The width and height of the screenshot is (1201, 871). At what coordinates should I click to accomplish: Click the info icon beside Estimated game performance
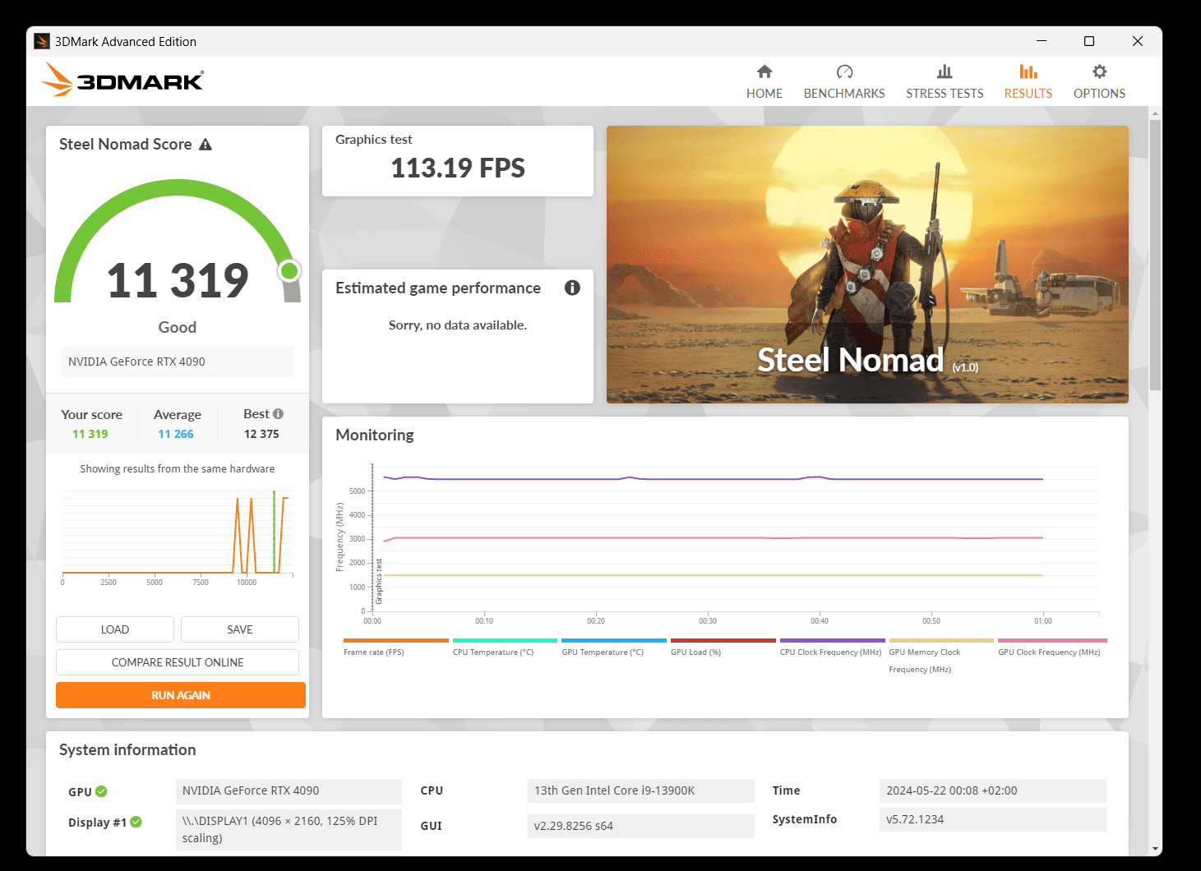pyautogui.click(x=572, y=288)
